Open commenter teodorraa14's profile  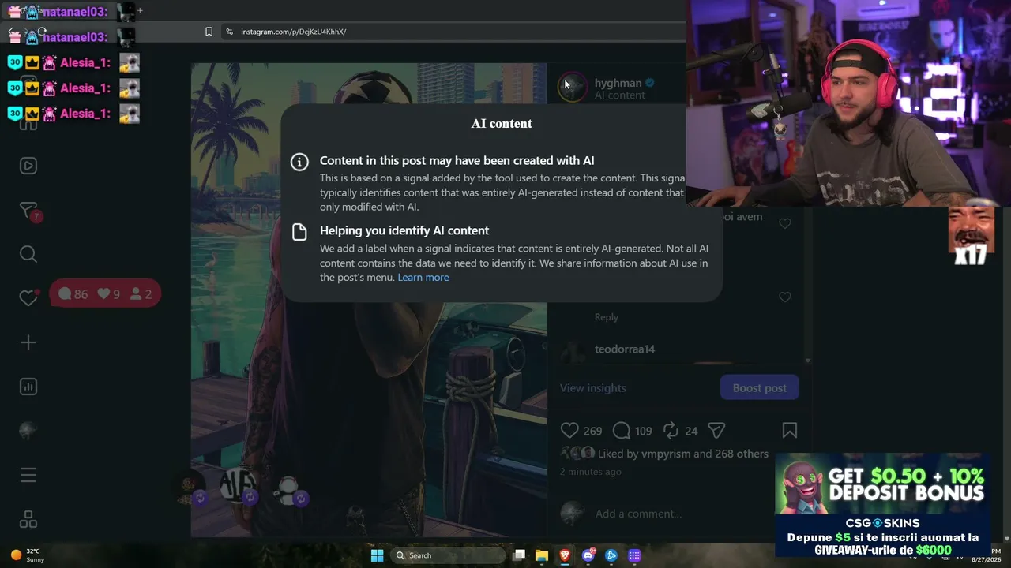tap(625, 349)
